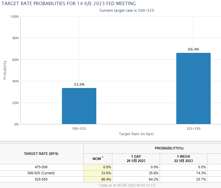Click the TARGET RATE (BPS) table header
This screenshot has width=221, height=188.
(x=41, y=154)
